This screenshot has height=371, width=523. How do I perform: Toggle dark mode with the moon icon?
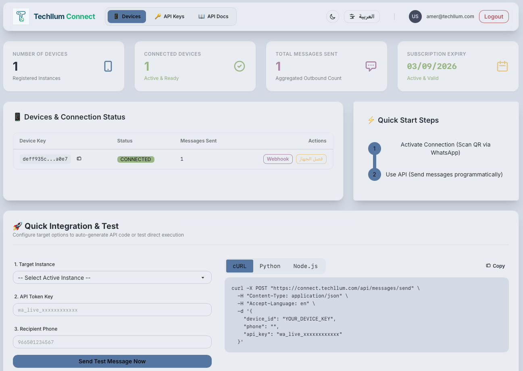333,17
